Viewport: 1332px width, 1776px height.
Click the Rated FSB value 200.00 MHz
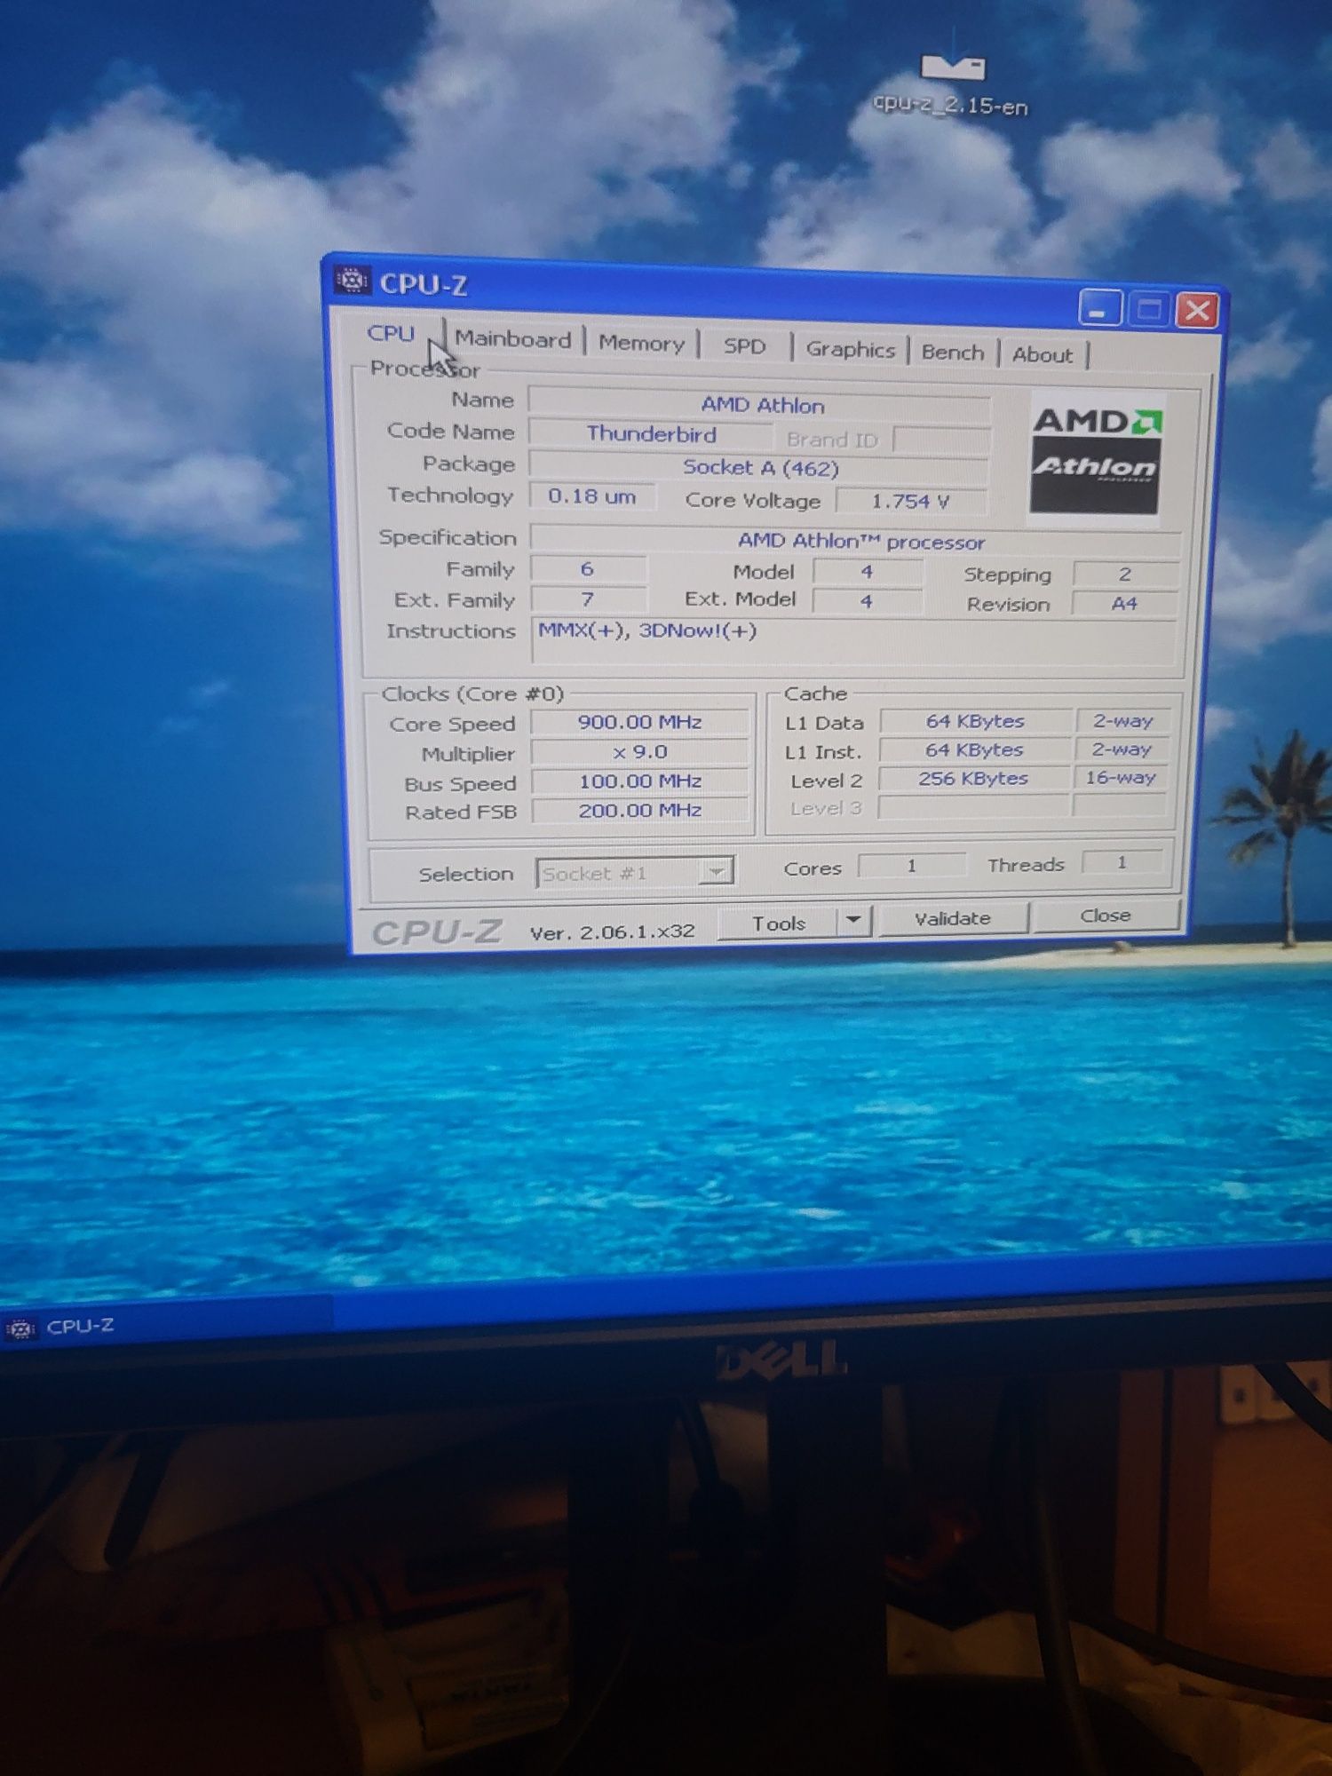tap(640, 810)
